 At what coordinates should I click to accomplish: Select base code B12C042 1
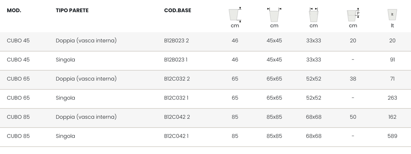click(176, 136)
